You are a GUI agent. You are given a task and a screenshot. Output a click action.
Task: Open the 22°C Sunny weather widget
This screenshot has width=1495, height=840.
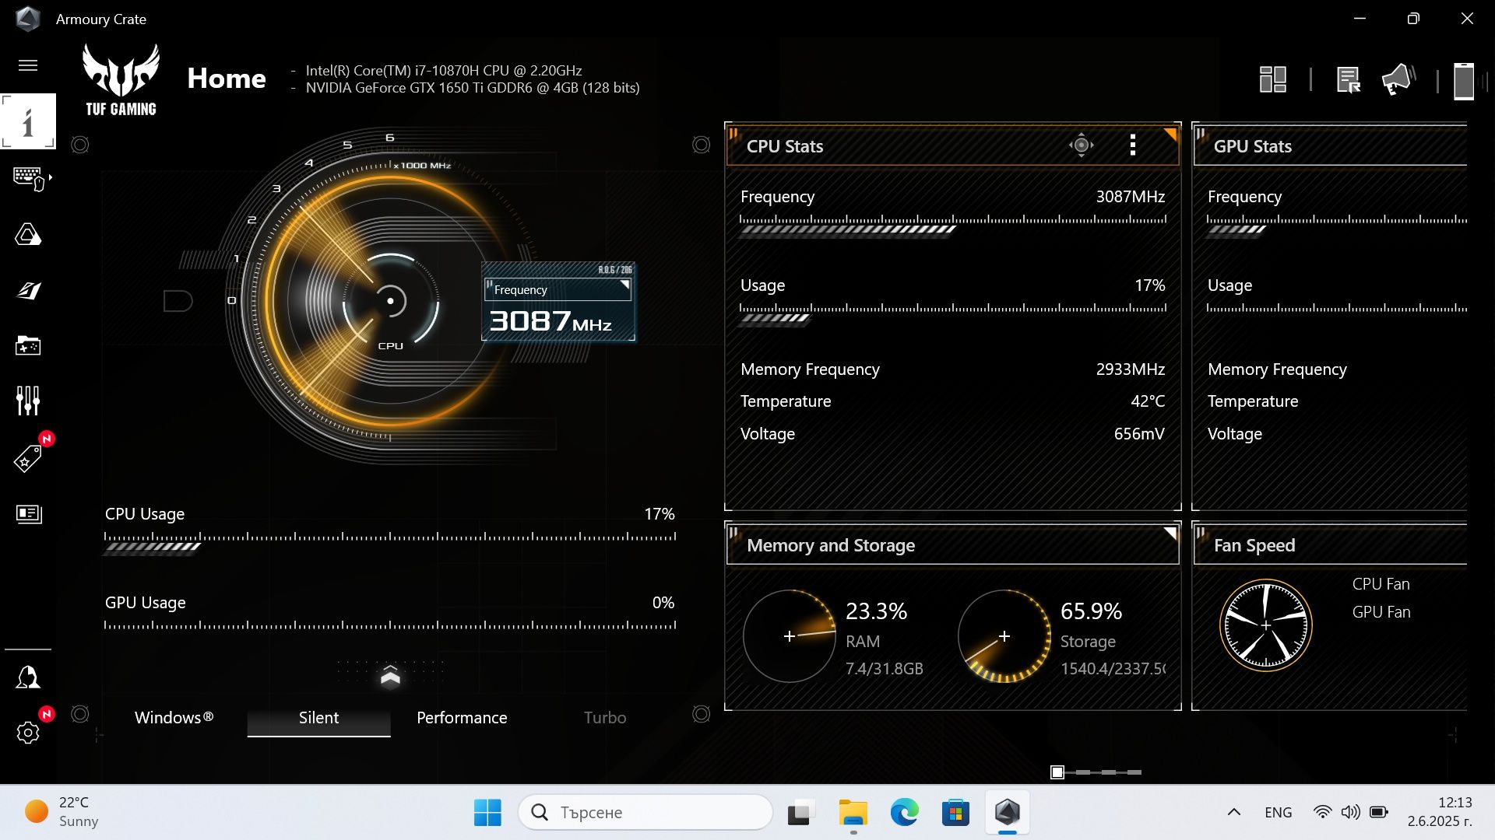(62, 812)
